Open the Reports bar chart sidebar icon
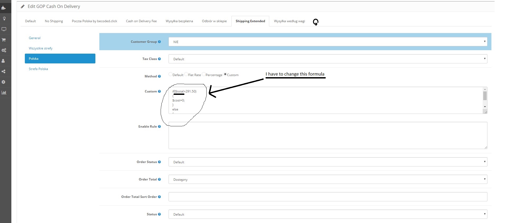This screenshot has width=507, height=223. point(4,92)
